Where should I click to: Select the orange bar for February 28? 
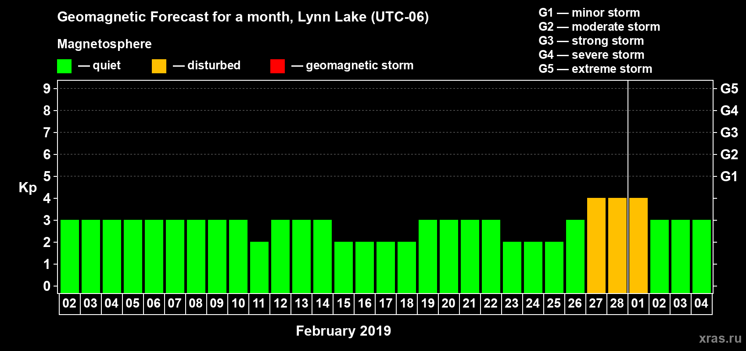(x=617, y=246)
